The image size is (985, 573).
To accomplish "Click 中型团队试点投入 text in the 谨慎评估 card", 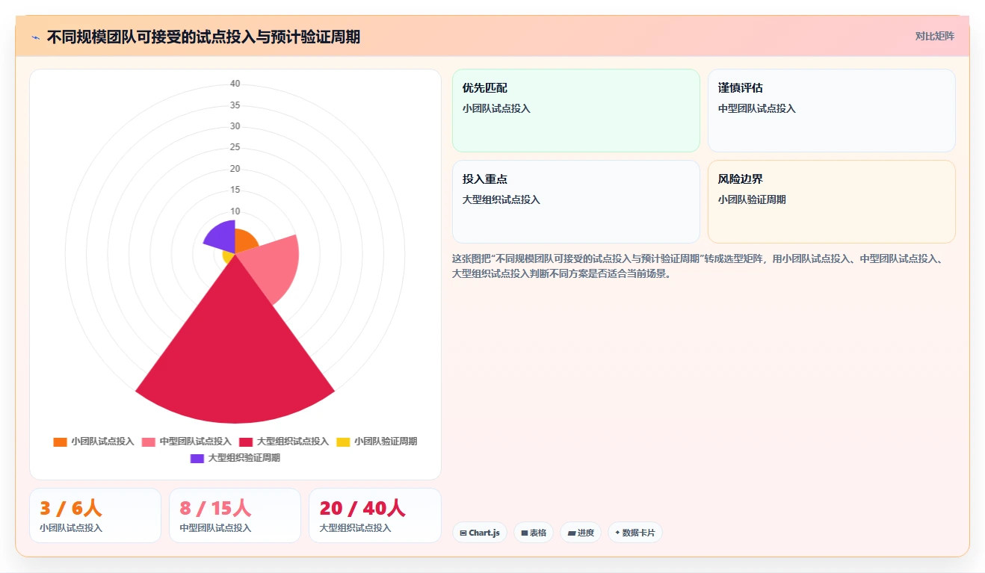I will click(x=757, y=108).
